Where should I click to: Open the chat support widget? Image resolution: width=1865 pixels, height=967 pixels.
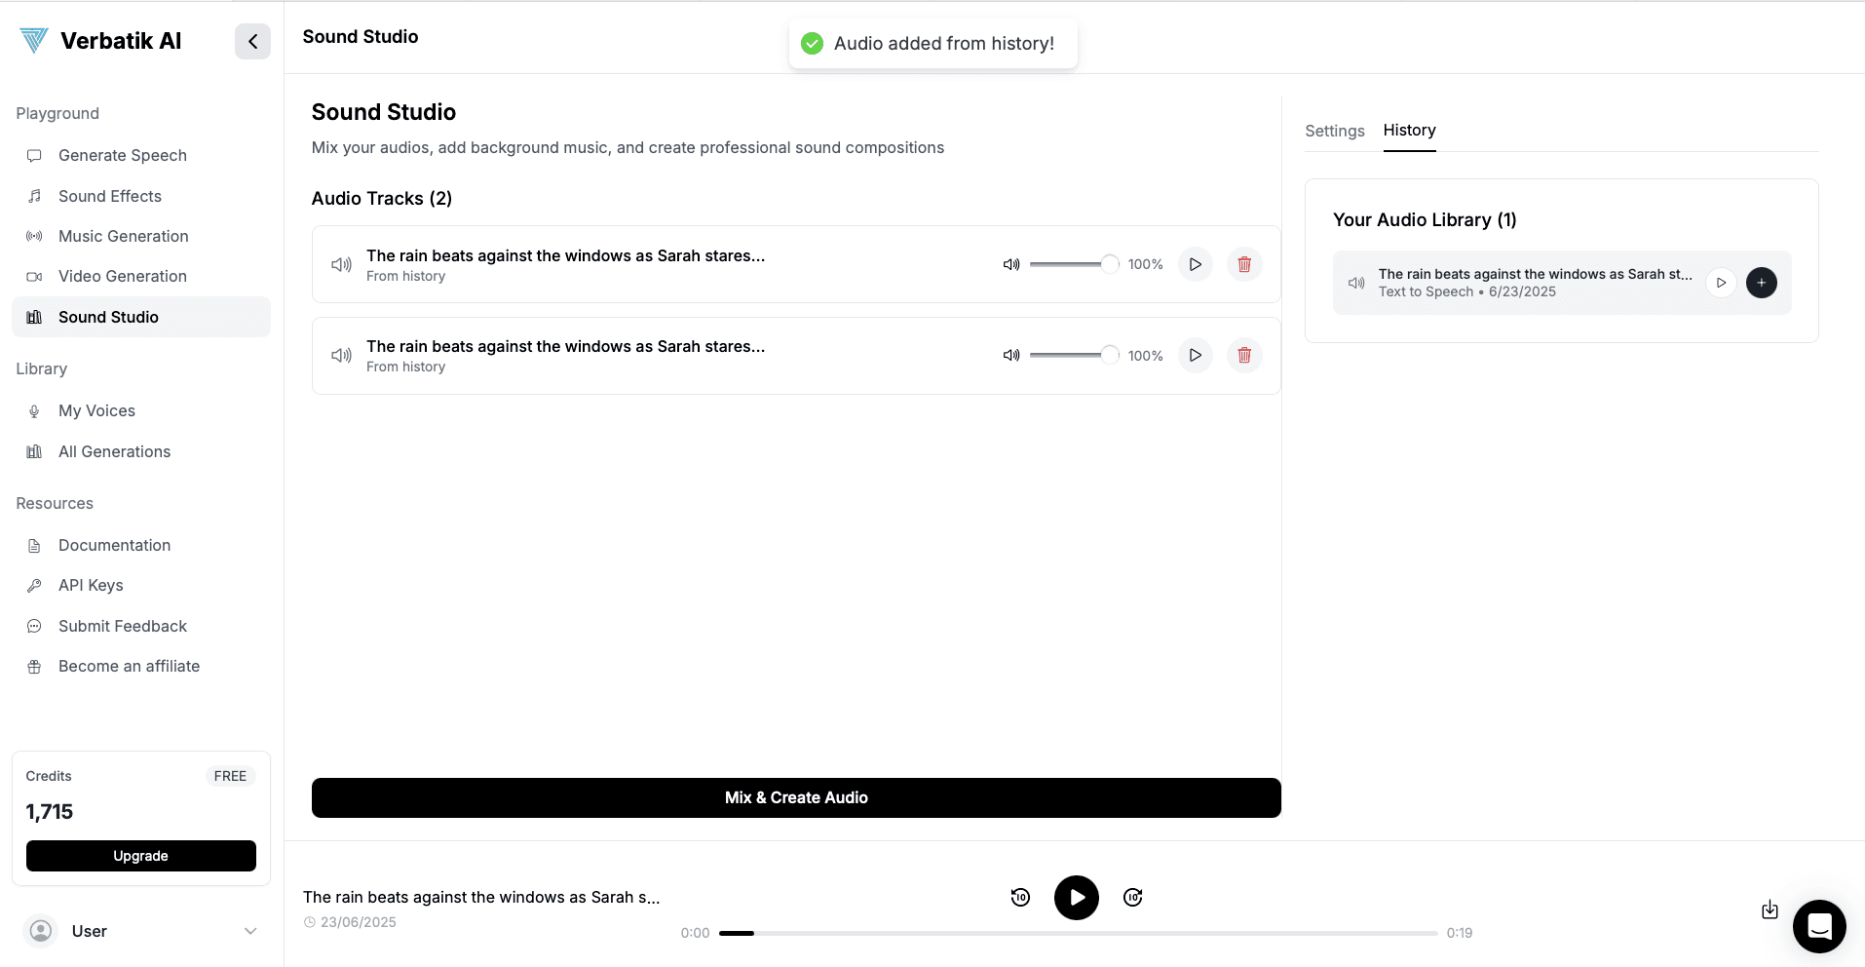click(1818, 926)
